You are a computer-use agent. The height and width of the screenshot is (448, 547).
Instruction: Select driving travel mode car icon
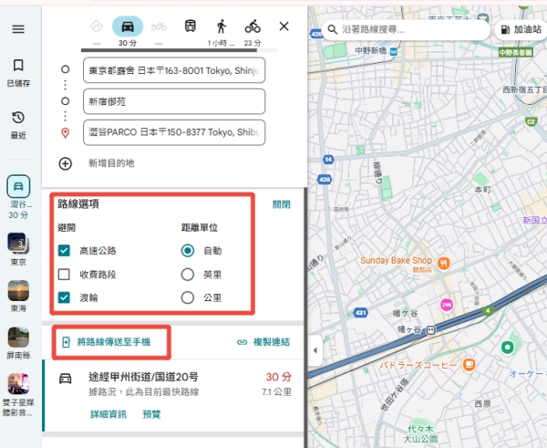tap(128, 26)
